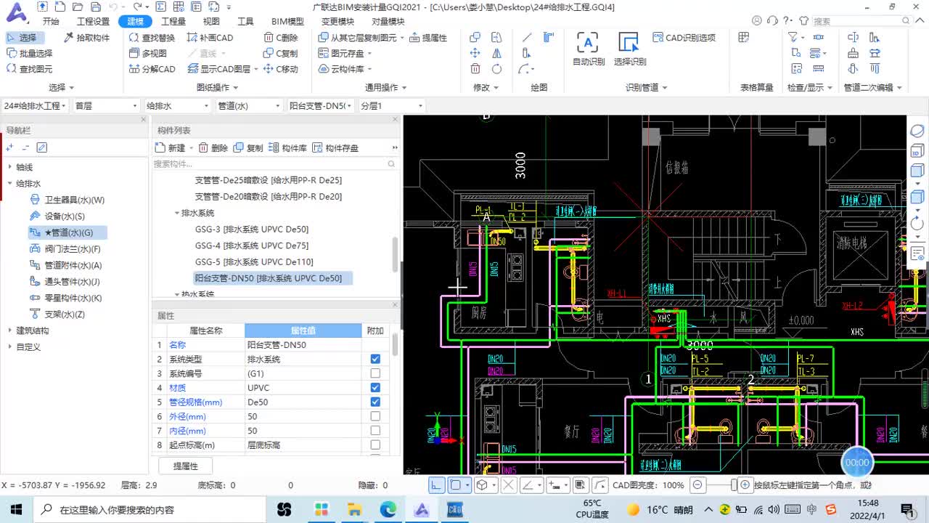Click 查找图元 find element tool
Screen dimensions: 929x523
point(29,69)
